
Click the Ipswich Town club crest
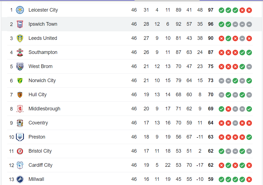[x=20, y=24]
